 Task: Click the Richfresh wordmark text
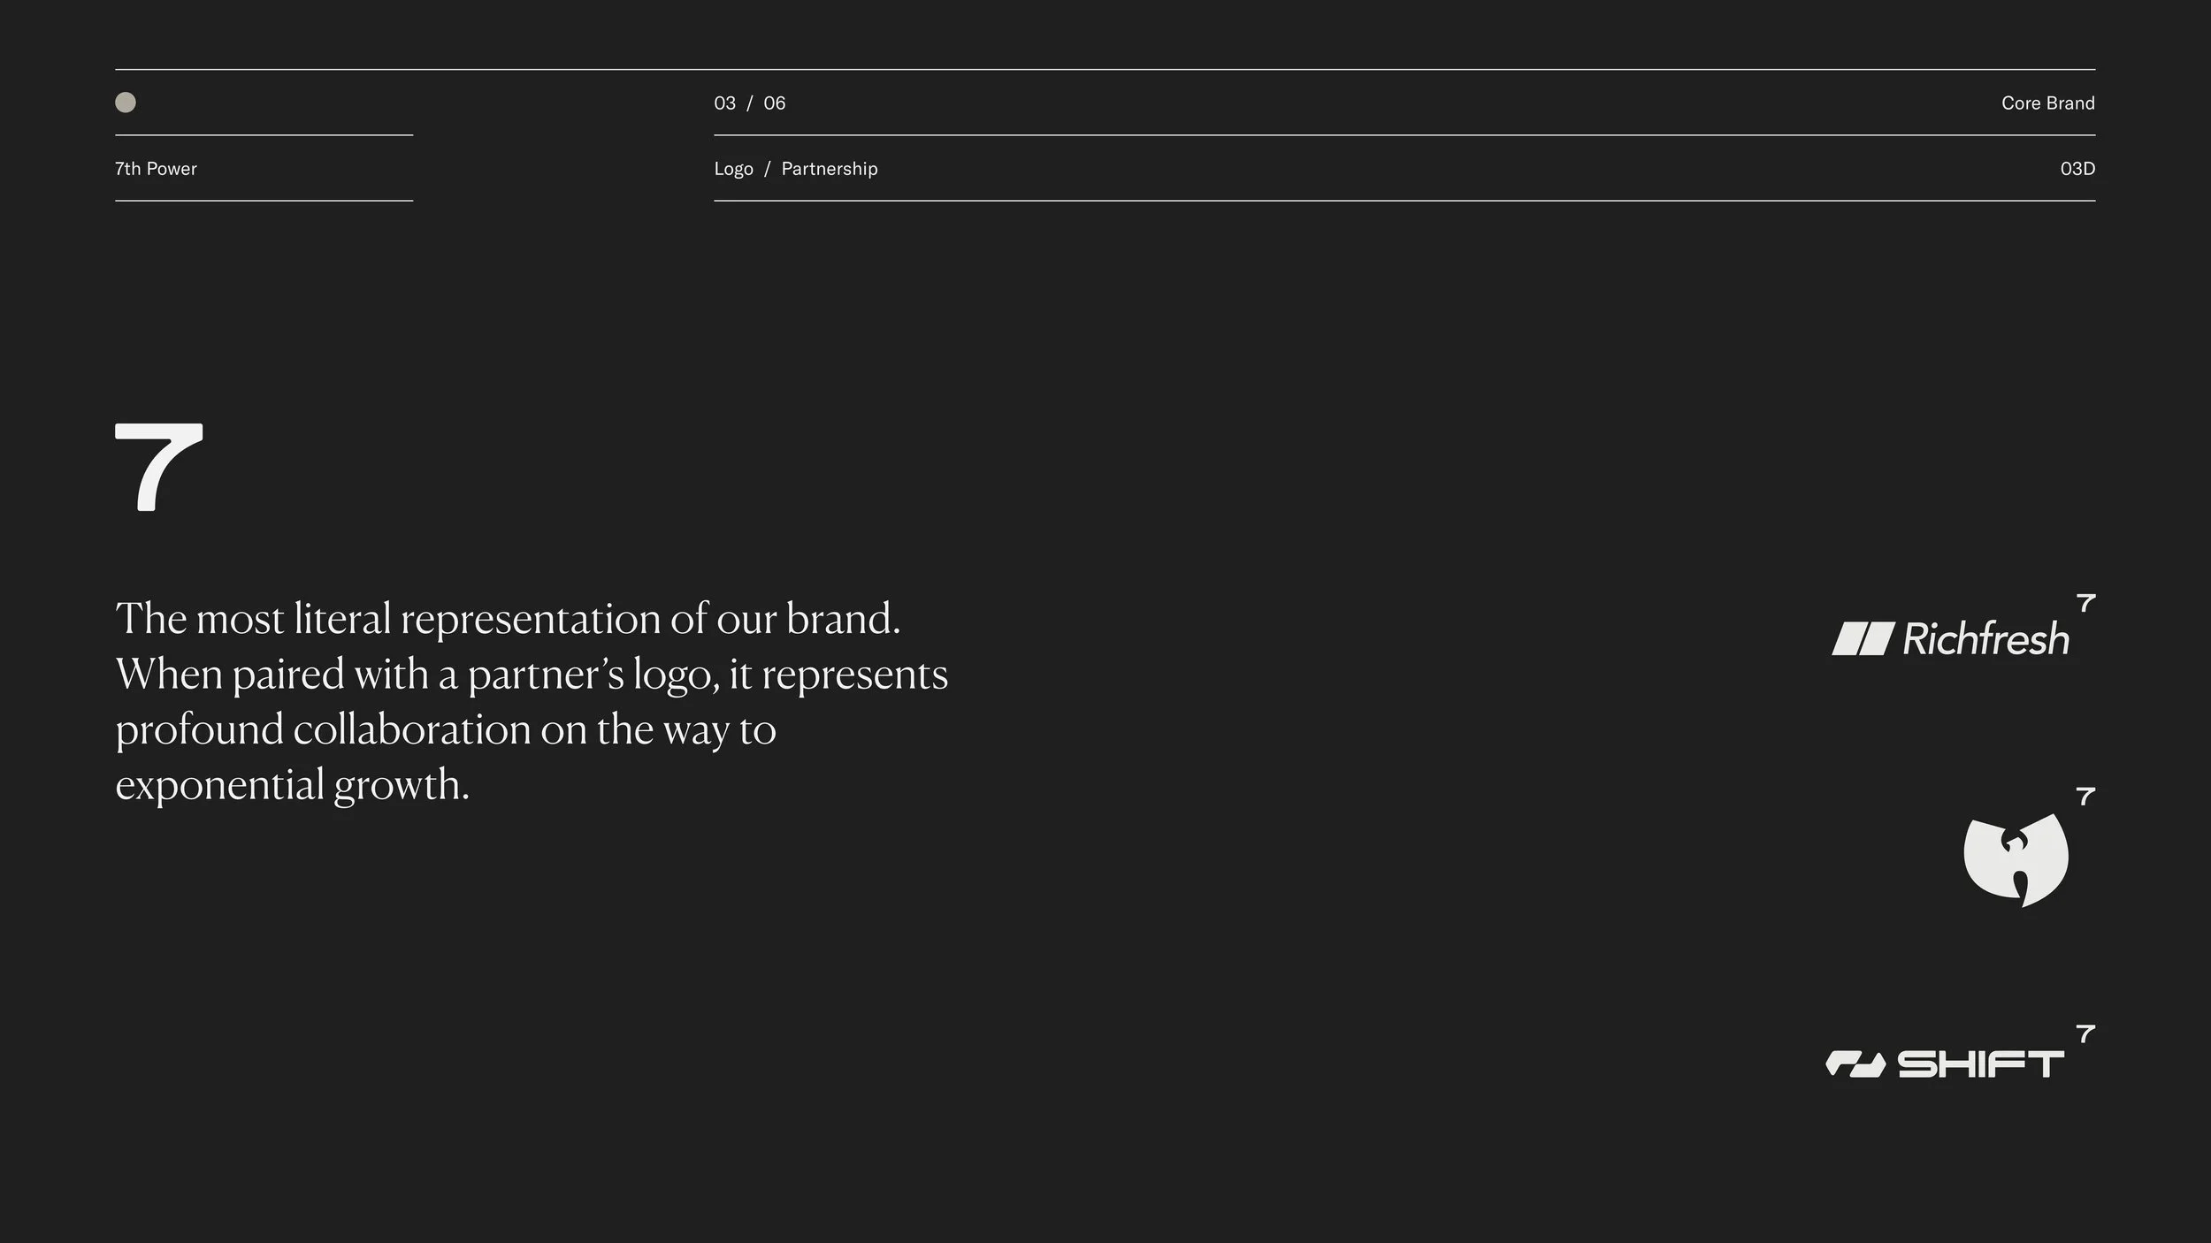[x=1985, y=638]
